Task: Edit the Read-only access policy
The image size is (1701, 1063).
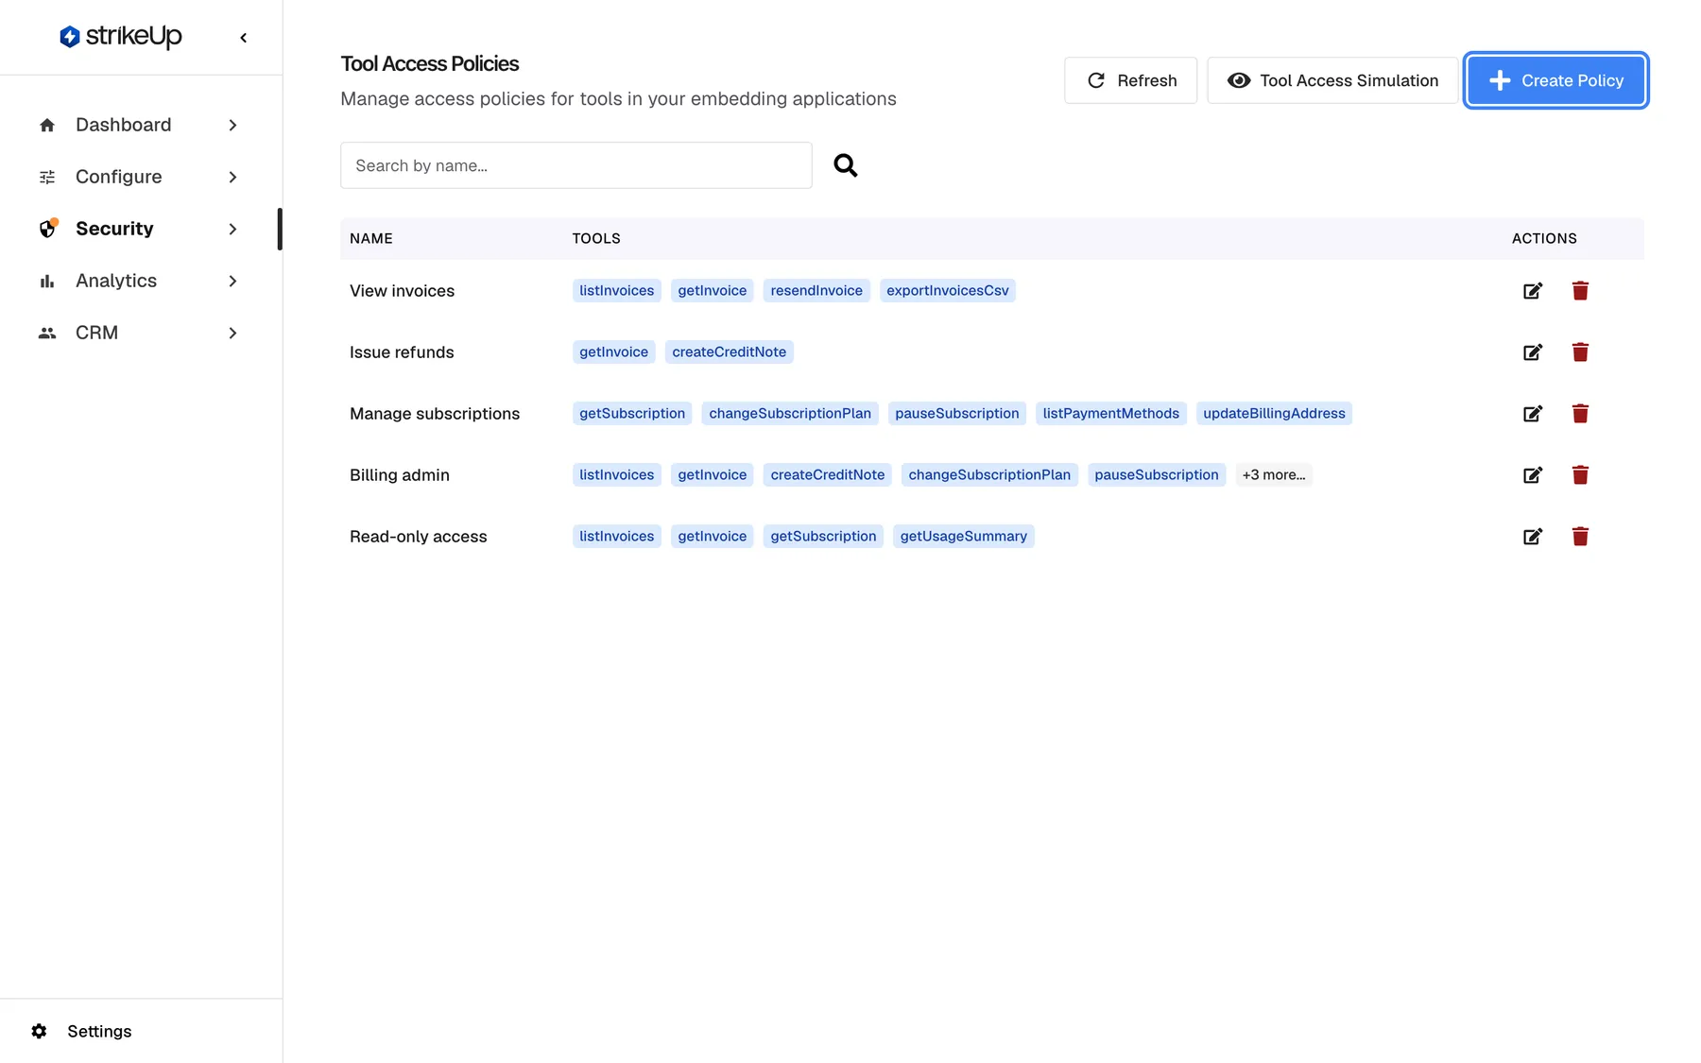Action: (x=1533, y=537)
